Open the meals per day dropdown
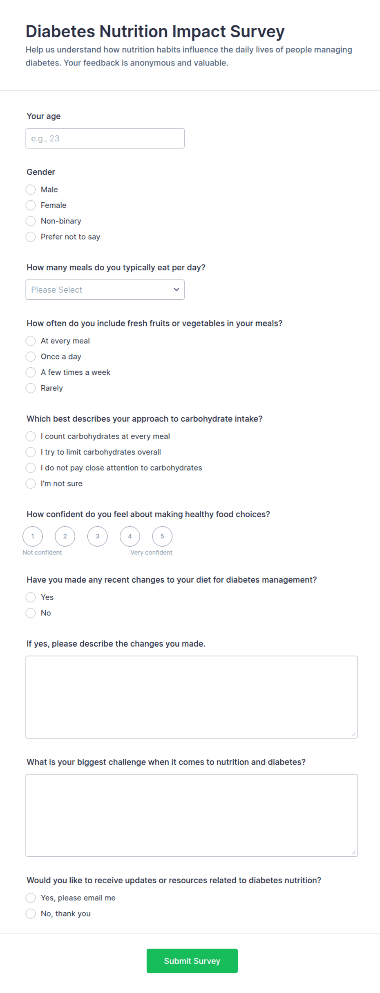Image resolution: width=380 pixels, height=993 pixels. pos(105,290)
